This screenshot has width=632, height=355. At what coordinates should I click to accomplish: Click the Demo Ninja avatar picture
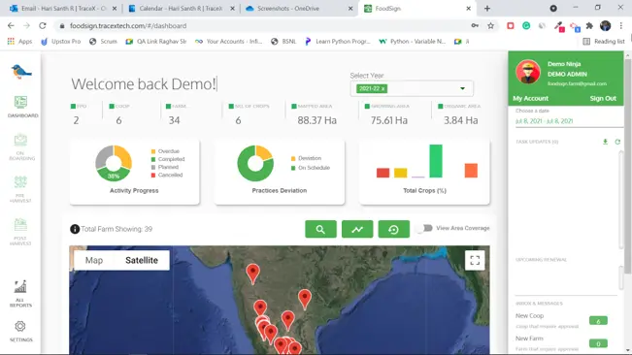[x=528, y=72]
